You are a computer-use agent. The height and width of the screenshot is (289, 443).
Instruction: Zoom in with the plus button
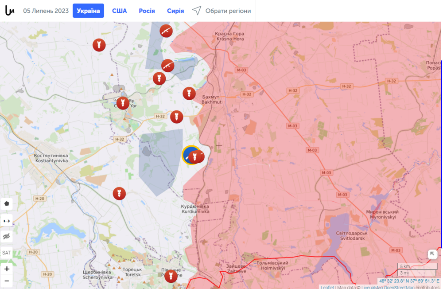(6, 269)
